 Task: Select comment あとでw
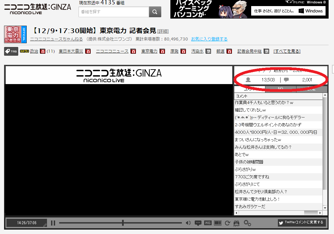pos(279,155)
